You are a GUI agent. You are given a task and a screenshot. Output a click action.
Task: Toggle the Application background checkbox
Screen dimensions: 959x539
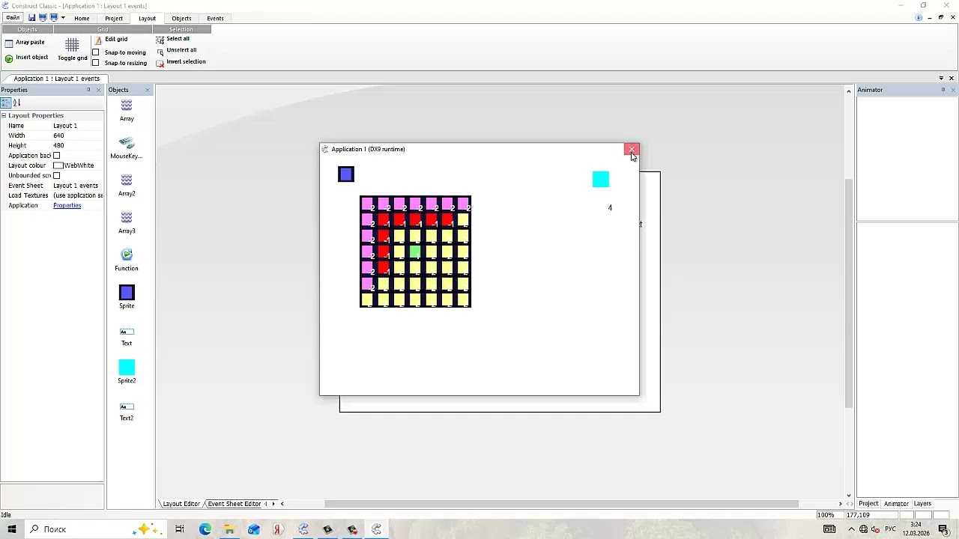click(56, 156)
